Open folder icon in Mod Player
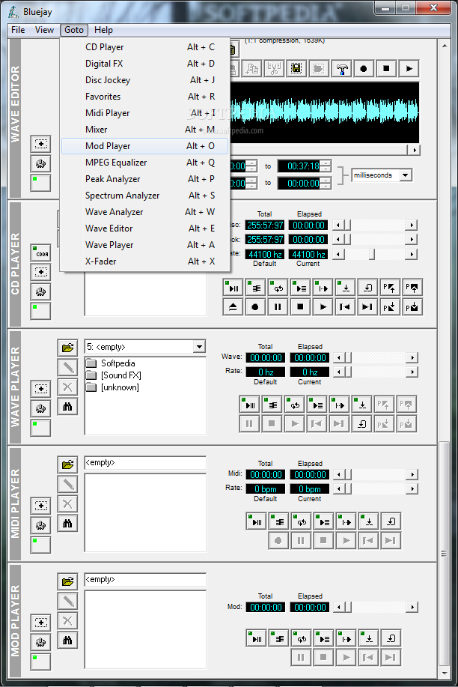The height and width of the screenshot is (687, 458). click(67, 581)
